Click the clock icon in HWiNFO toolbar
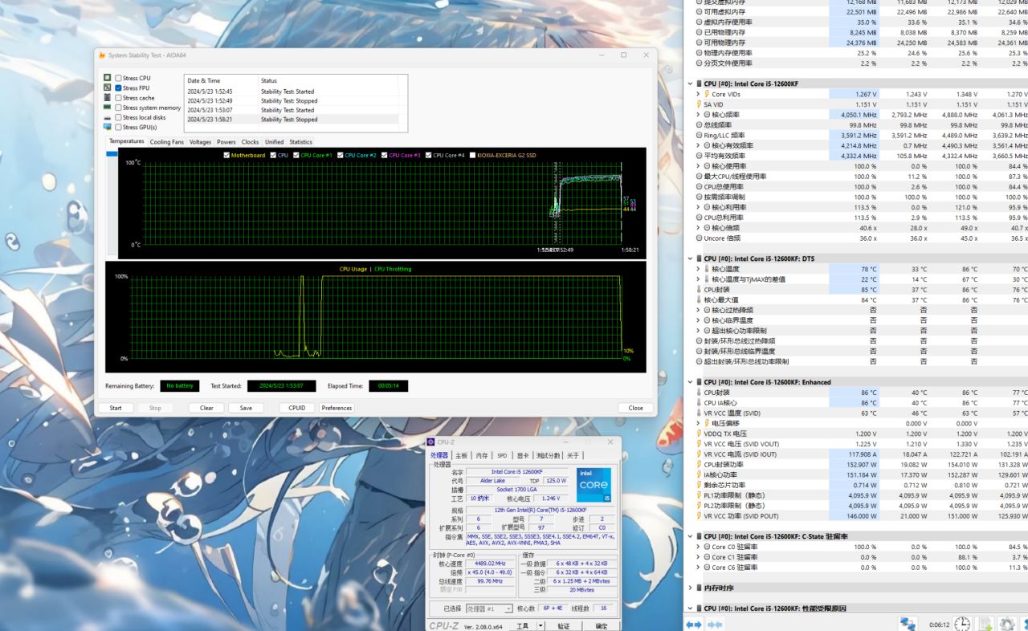This screenshot has width=1028, height=631. (962, 624)
